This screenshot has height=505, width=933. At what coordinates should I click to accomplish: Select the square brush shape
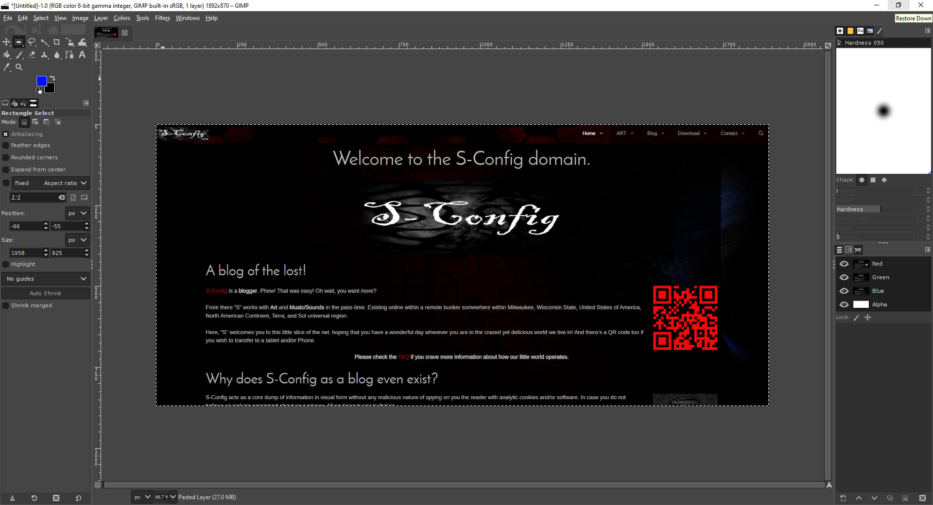tap(873, 180)
